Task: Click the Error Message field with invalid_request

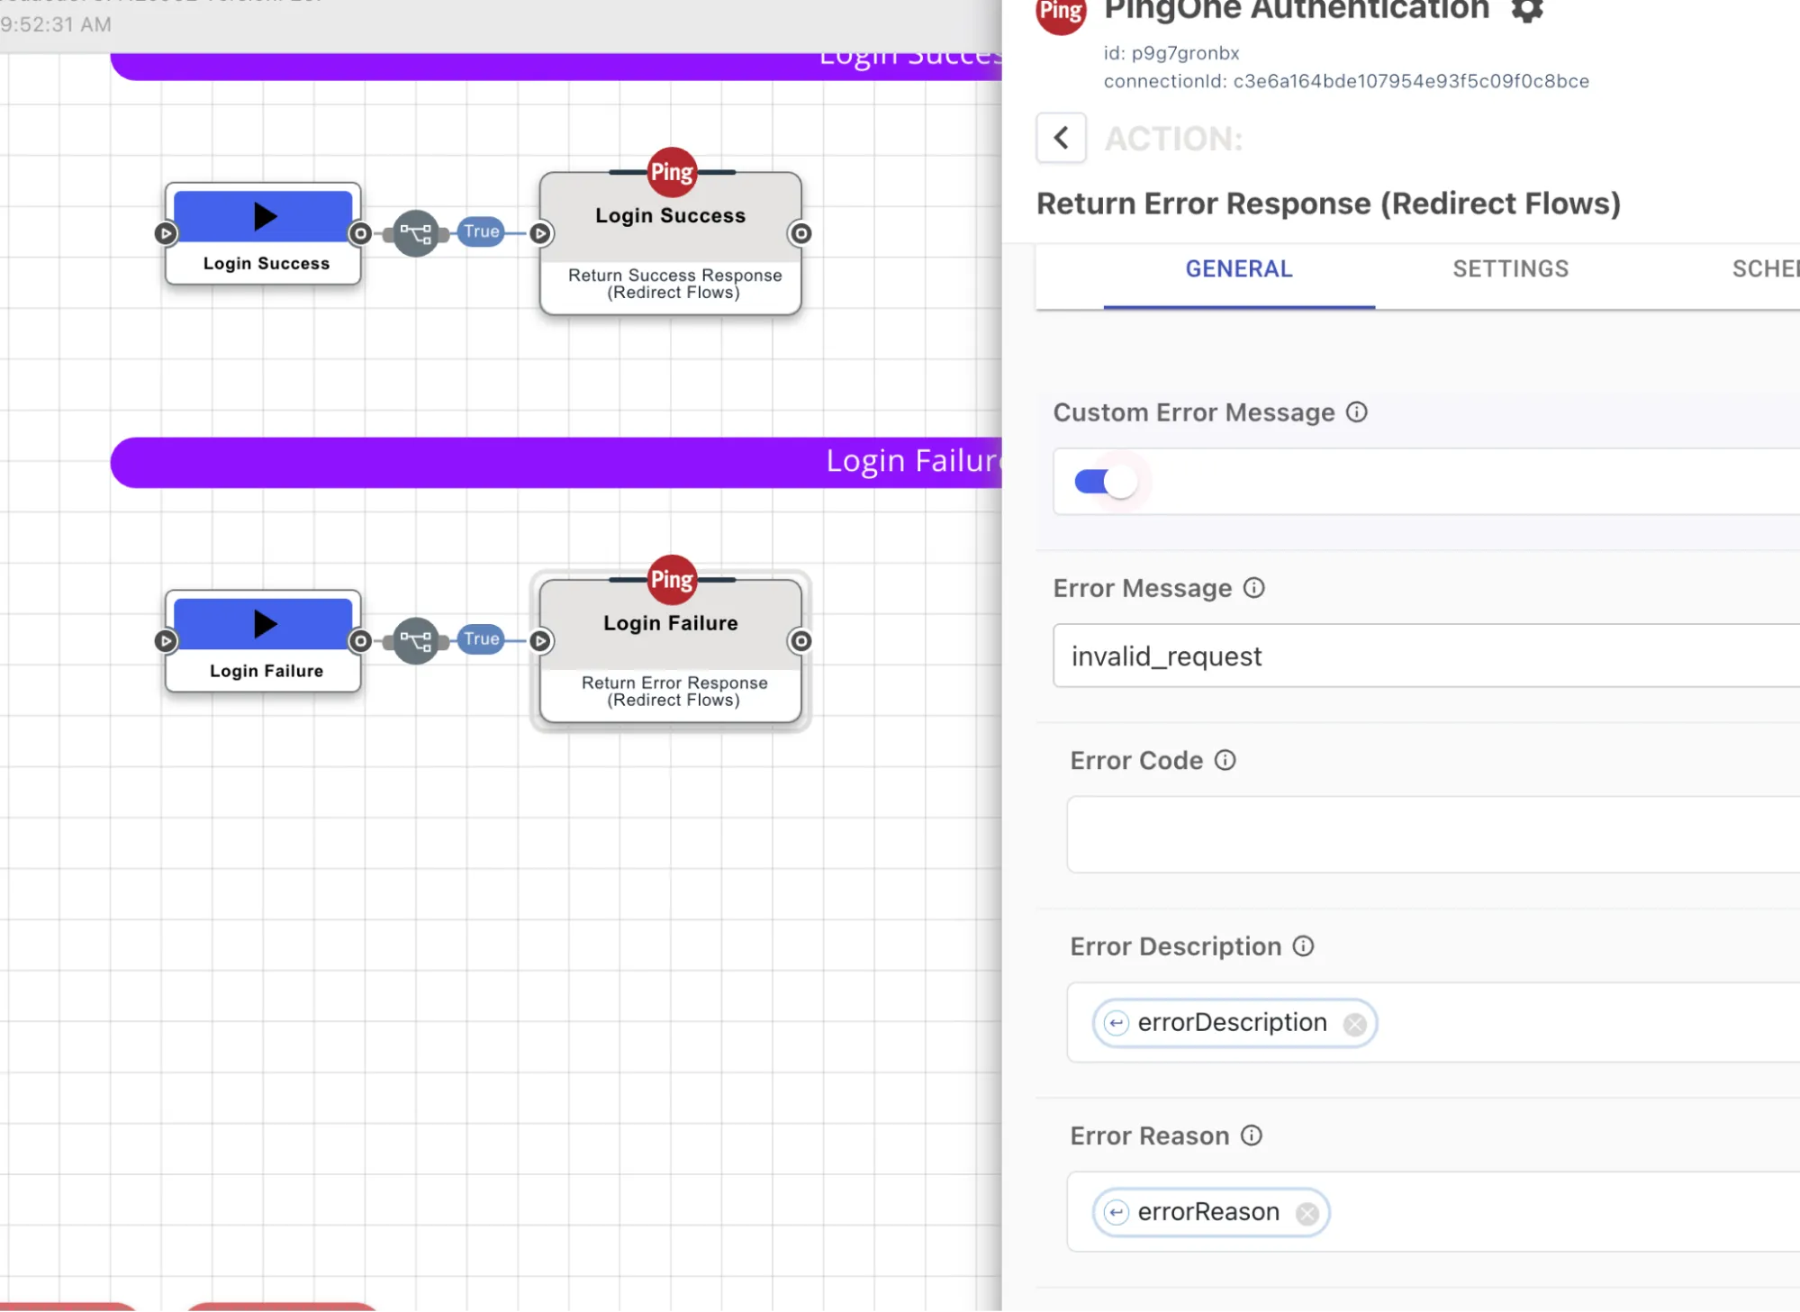Action: (x=1426, y=656)
